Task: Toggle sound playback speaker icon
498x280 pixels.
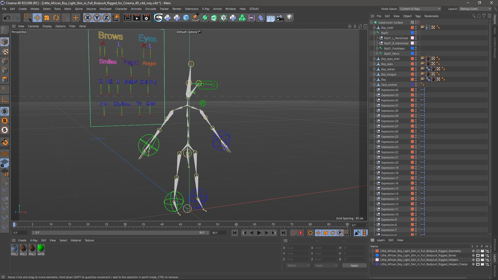Action: (357, 233)
